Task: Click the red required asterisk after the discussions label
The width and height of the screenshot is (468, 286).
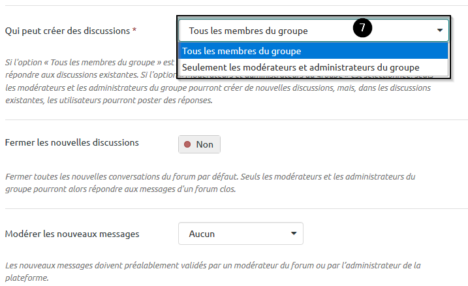Action: [x=134, y=31]
